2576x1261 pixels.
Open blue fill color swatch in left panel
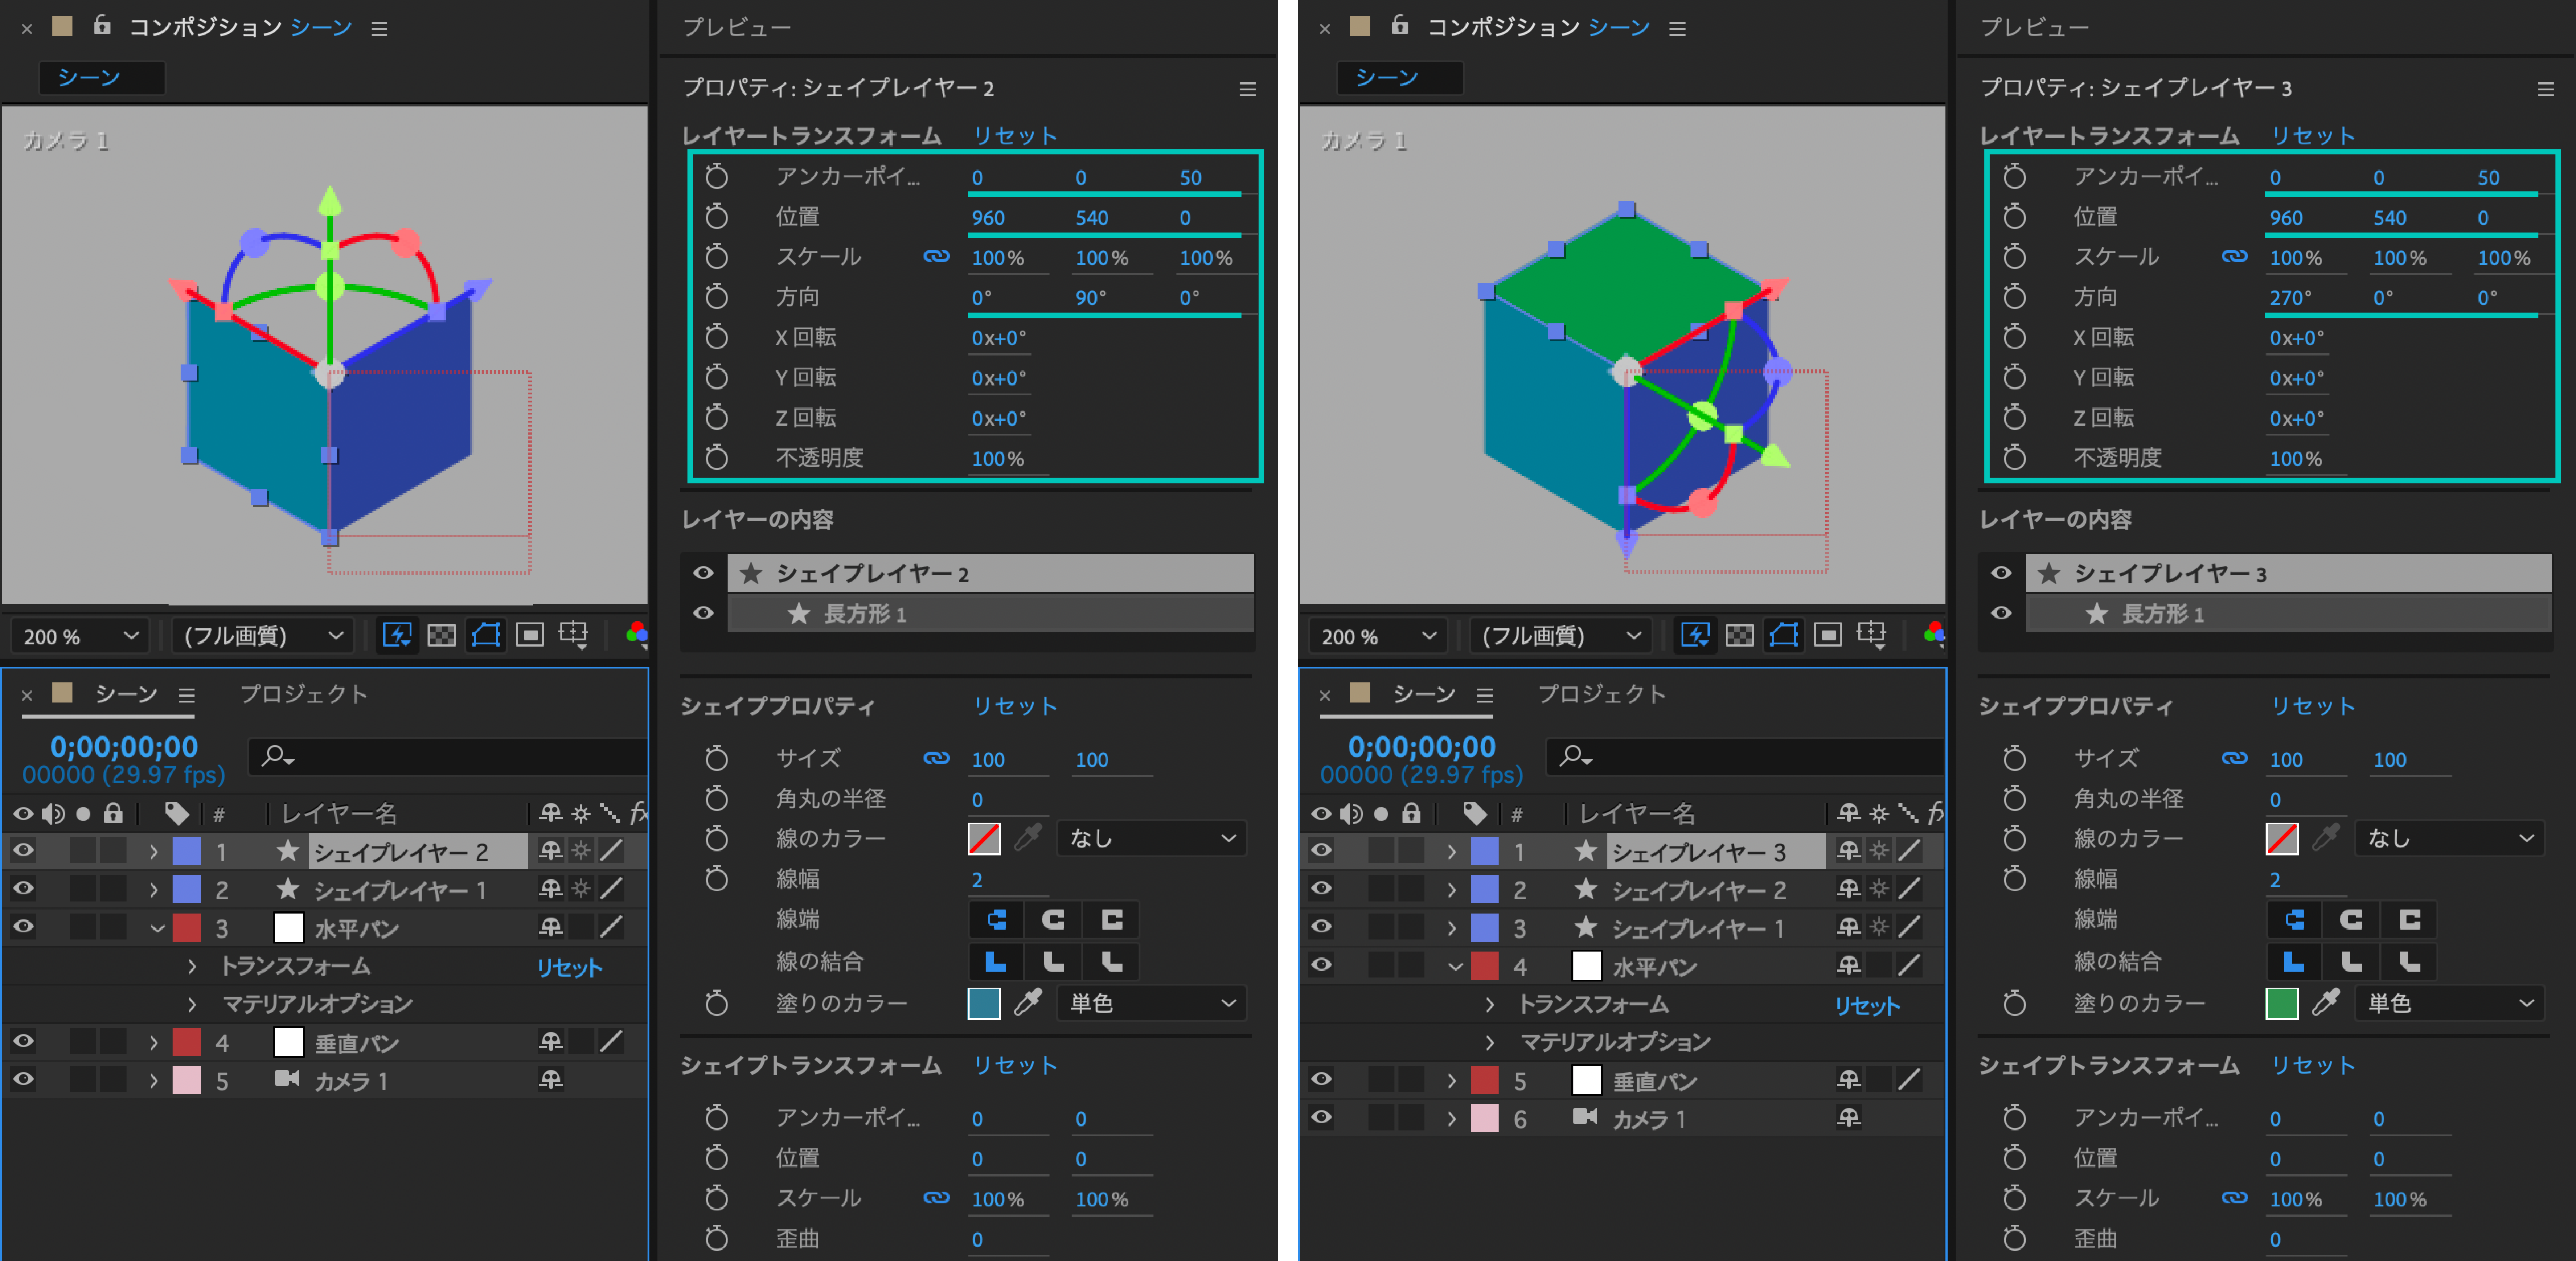[x=984, y=1003]
